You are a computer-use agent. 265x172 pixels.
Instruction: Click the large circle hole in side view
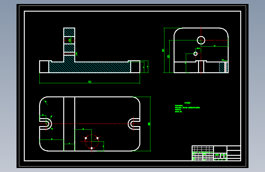pyautogui.click(x=201, y=40)
